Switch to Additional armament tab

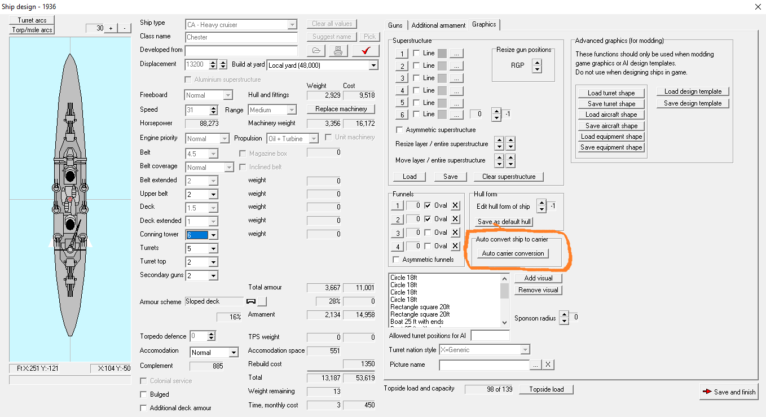tap(438, 25)
